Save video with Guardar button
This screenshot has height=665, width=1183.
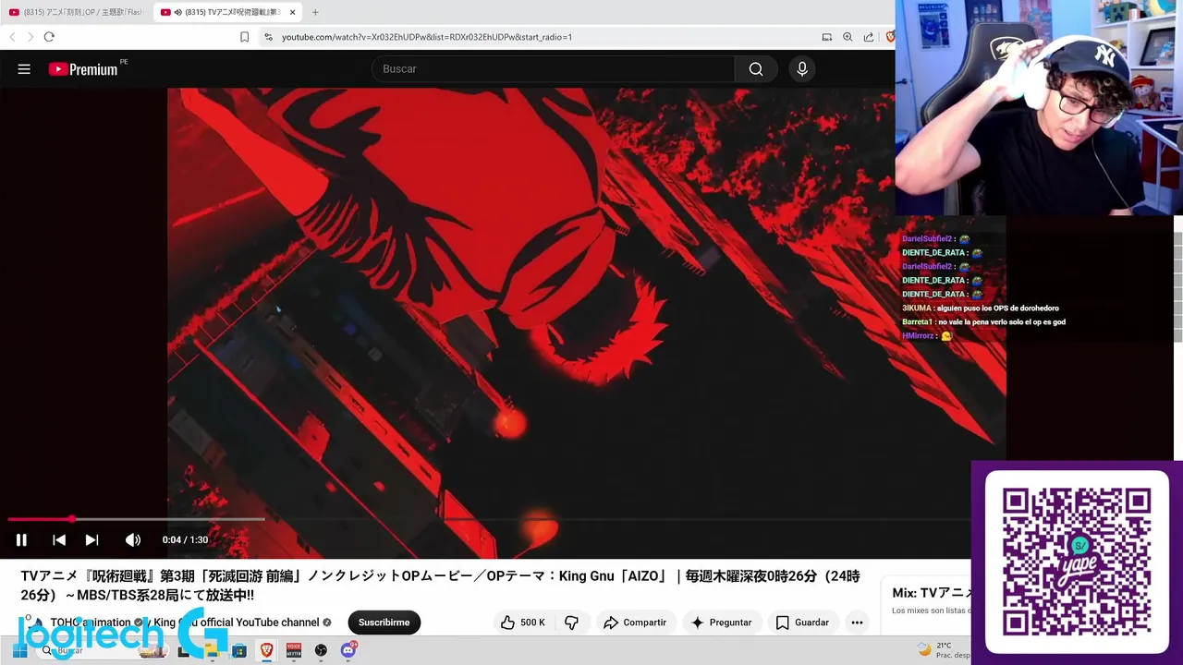pos(802,623)
